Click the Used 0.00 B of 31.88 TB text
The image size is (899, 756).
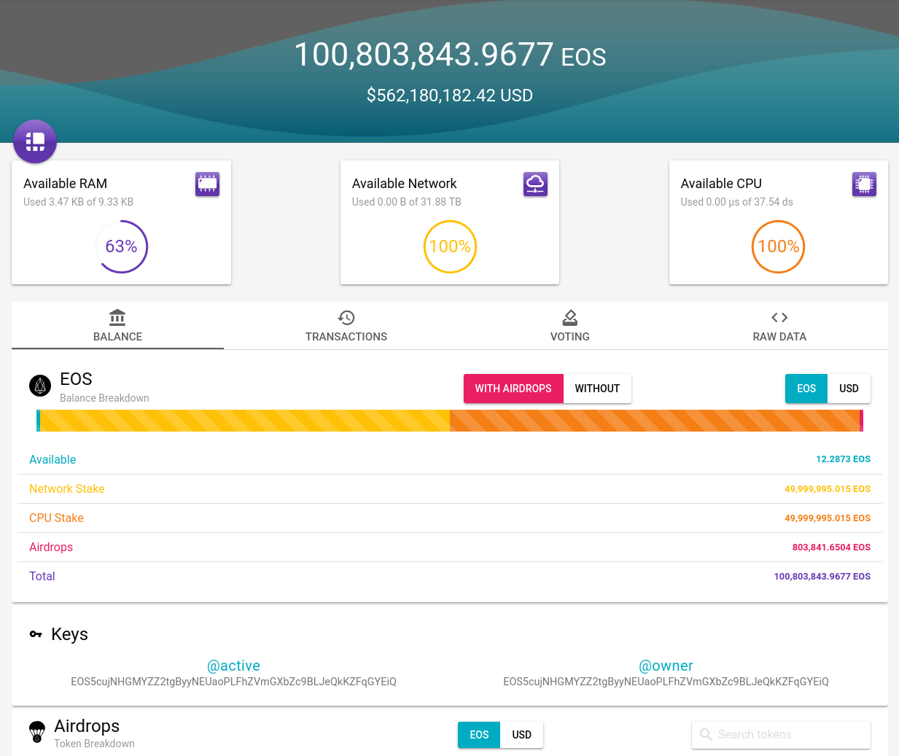[407, 202]
